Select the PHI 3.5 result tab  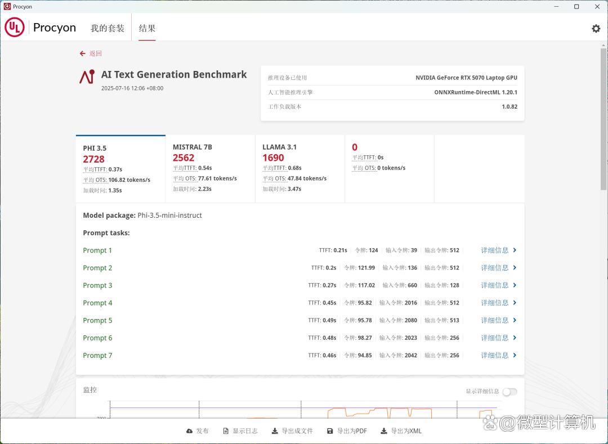tap(120, 169)
